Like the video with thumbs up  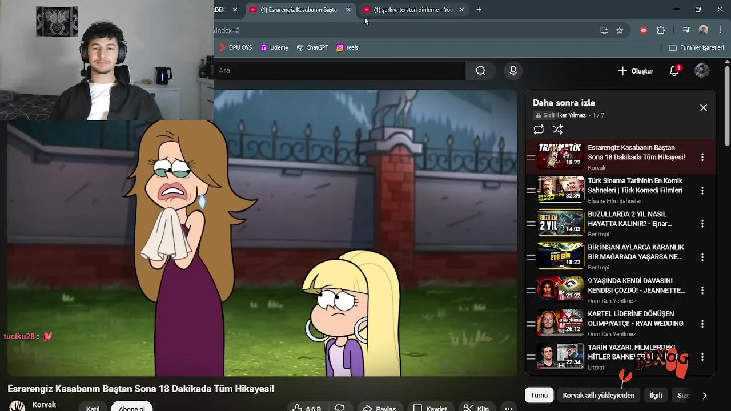[x=306, y=408]
